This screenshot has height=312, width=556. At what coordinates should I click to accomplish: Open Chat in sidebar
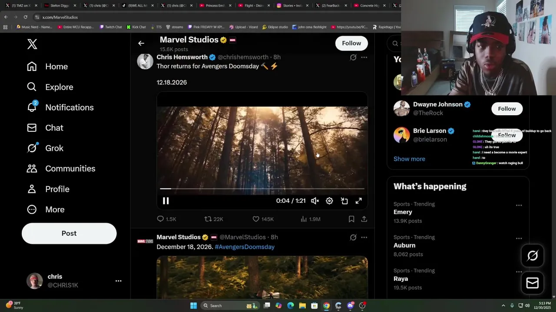[x=45, y=127]
